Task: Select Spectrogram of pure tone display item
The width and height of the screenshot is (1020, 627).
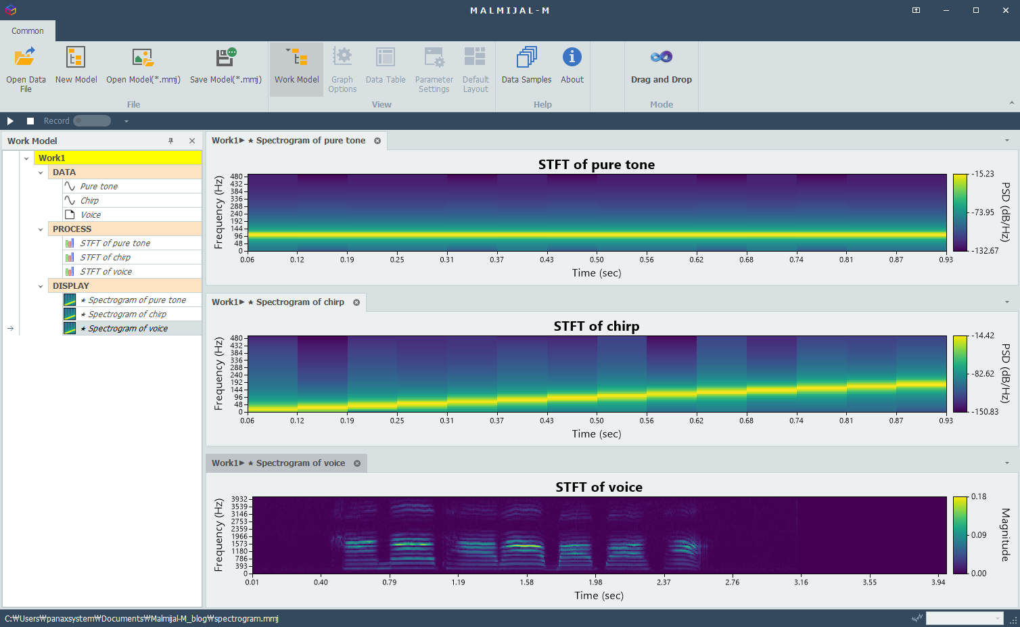Action: 132,300
